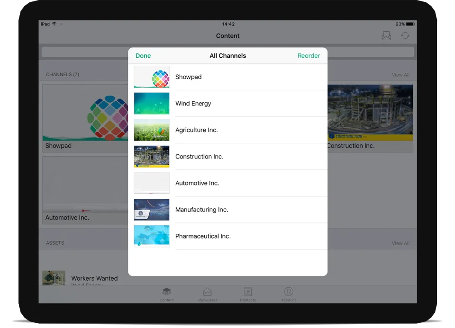
Task: Select the Automotive Inc. list thumbnail
Action: click(152, 183)
